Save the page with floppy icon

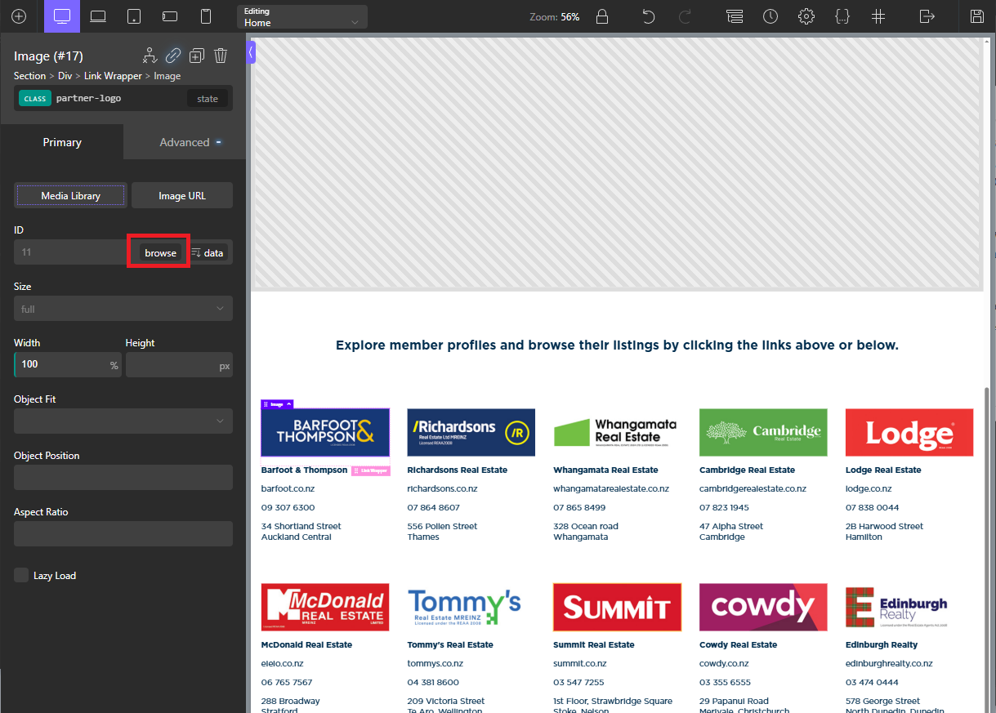tap(976, 16)
